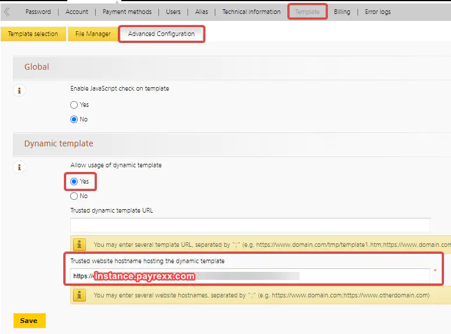Image resolution: width=451 pixels, height=334 pixels.
Task: Switch to the Template selection tab
Action: (33, 34)
